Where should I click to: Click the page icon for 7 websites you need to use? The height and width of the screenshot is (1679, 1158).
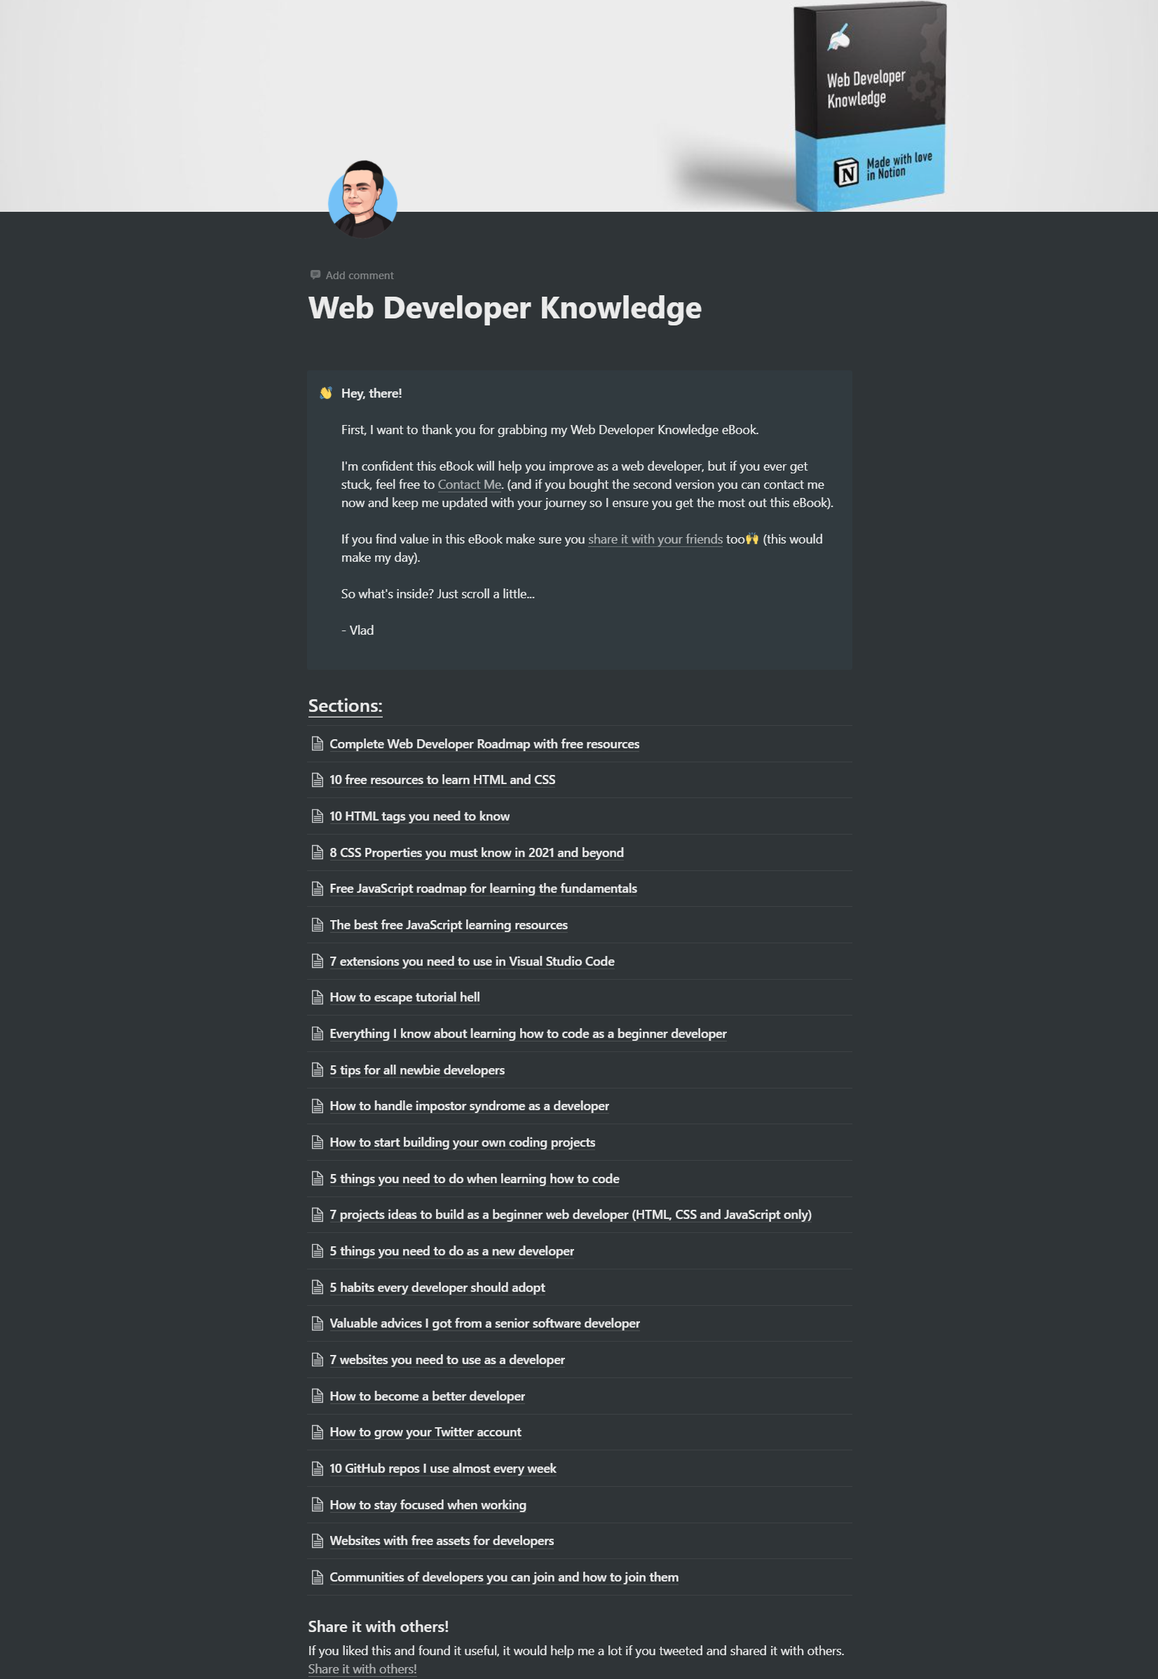(317, 1359)
